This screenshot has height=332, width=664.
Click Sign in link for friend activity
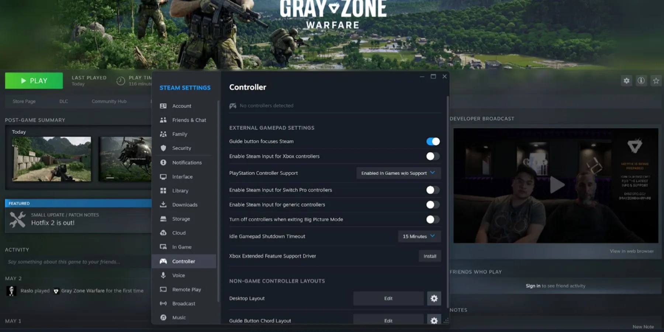pos(533,286)
